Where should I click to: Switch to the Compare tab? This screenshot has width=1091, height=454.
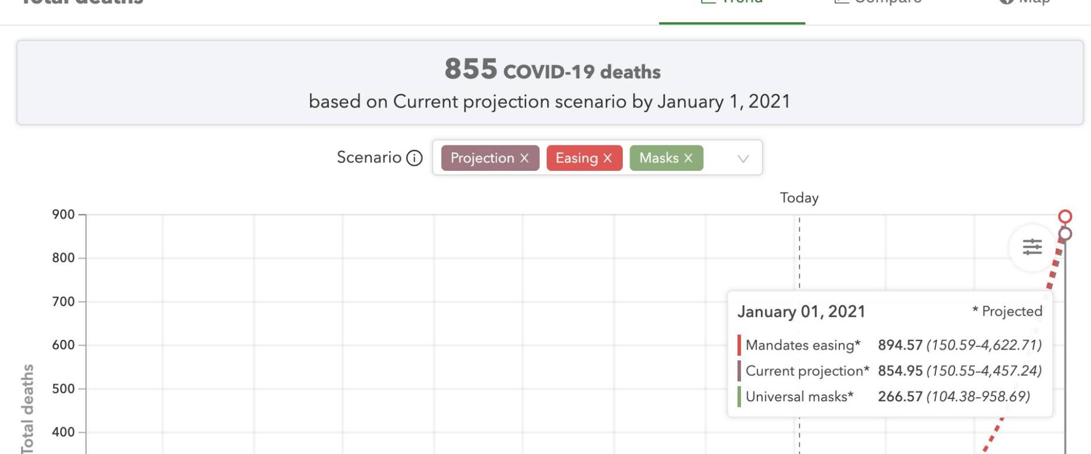pos(878,2)
